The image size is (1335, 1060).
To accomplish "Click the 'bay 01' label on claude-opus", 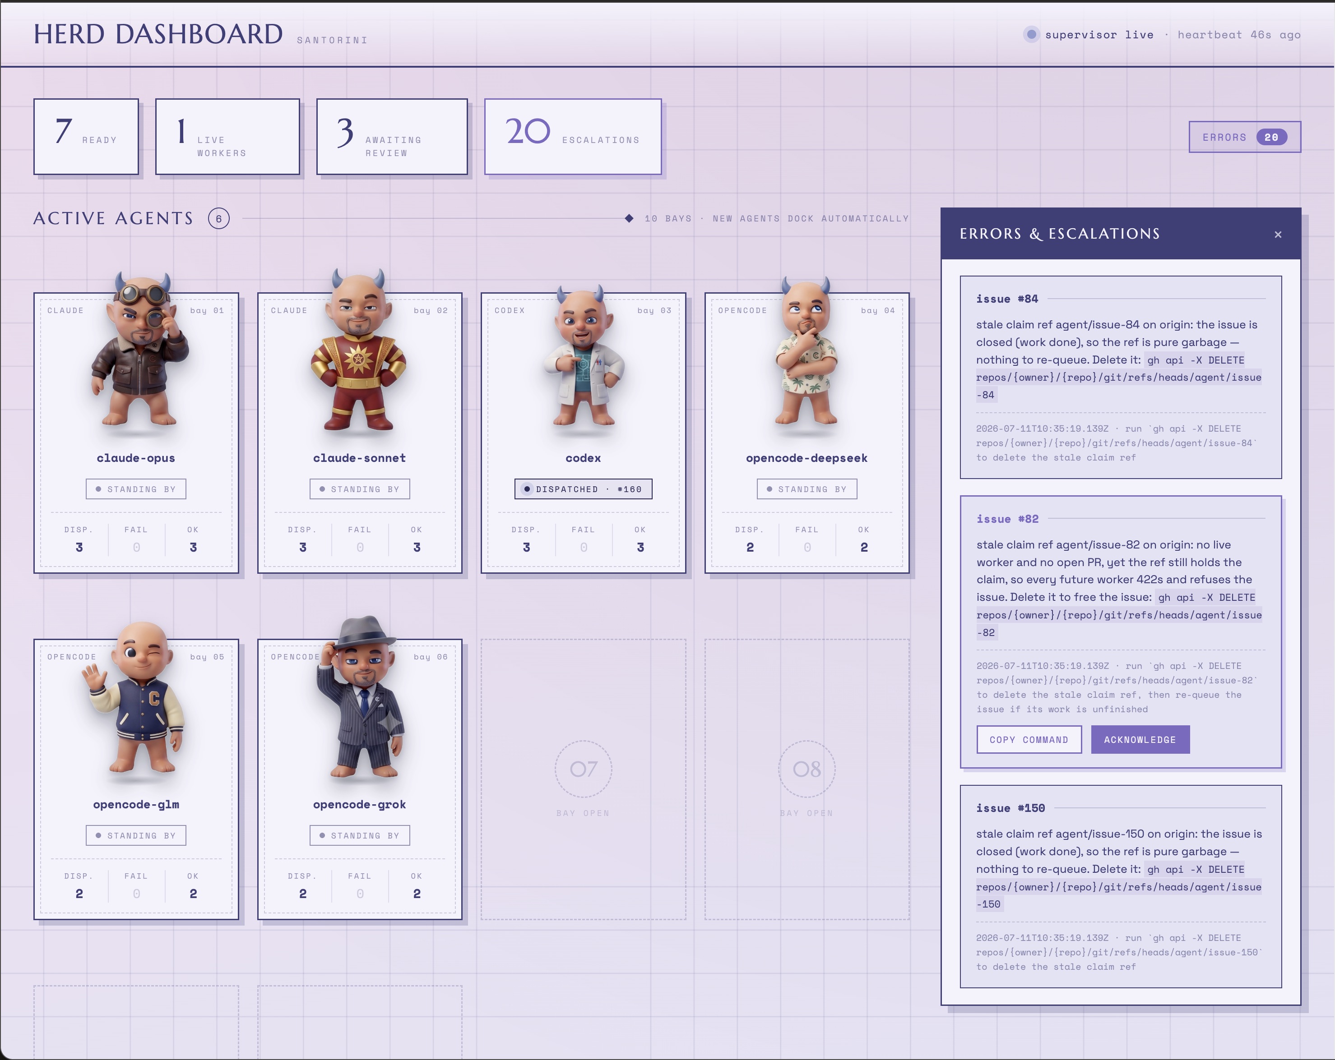I will click(x=207, y=310).
